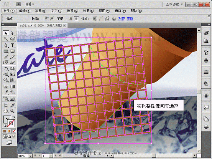The image size is (212, 159).
Task: Select the Column Graph tool
Action: pyautogui.click(x=12, y=99)
